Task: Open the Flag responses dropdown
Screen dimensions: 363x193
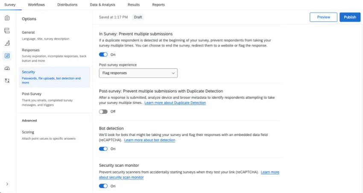Action: (138, 73)
